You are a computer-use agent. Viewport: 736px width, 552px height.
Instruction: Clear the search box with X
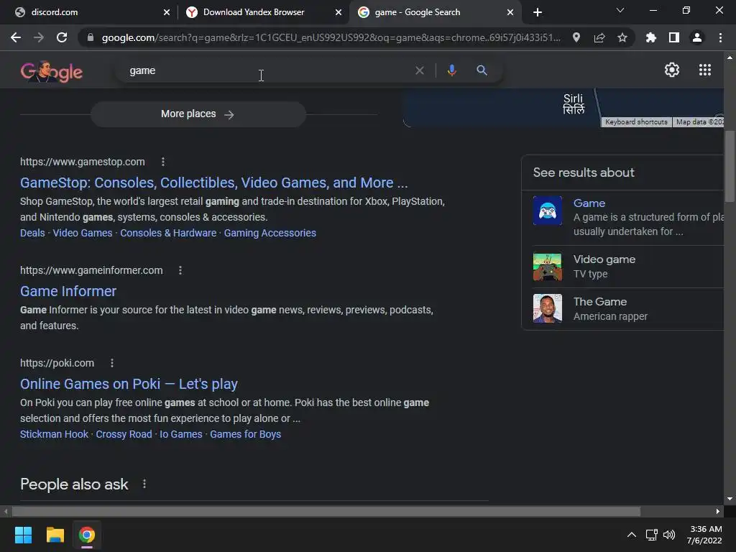point(419,70)
